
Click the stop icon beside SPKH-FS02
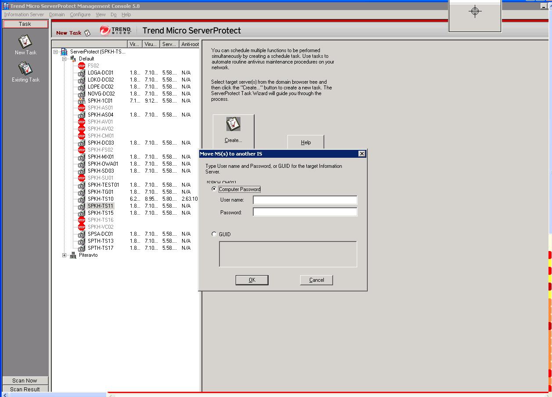coord(82,150)
